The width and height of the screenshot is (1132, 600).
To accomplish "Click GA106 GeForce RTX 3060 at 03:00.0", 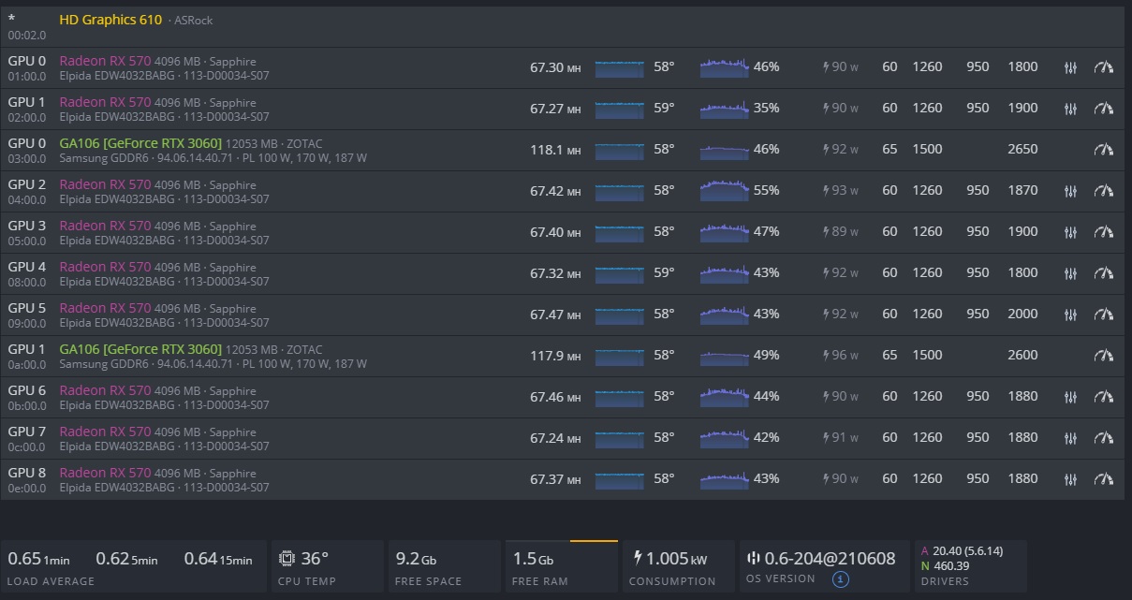I will 140,143.
